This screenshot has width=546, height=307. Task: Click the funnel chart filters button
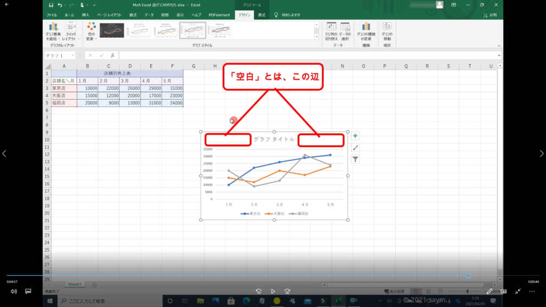point(356,159)
